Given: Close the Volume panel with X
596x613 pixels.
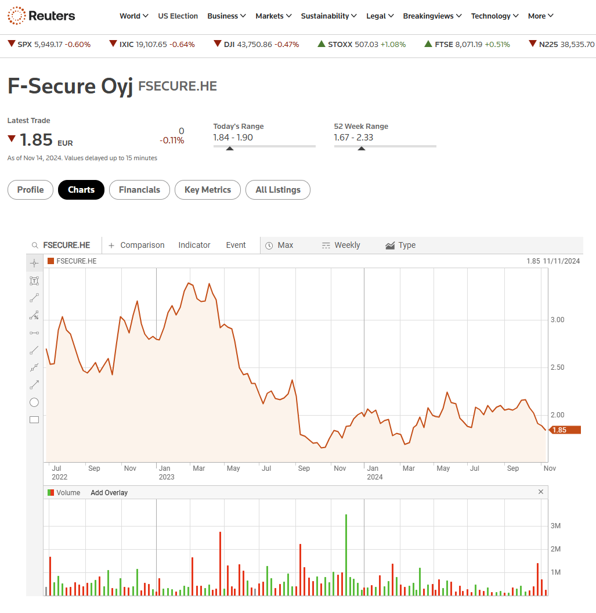Looking at the screenshot, I should (x=541, y=492).
